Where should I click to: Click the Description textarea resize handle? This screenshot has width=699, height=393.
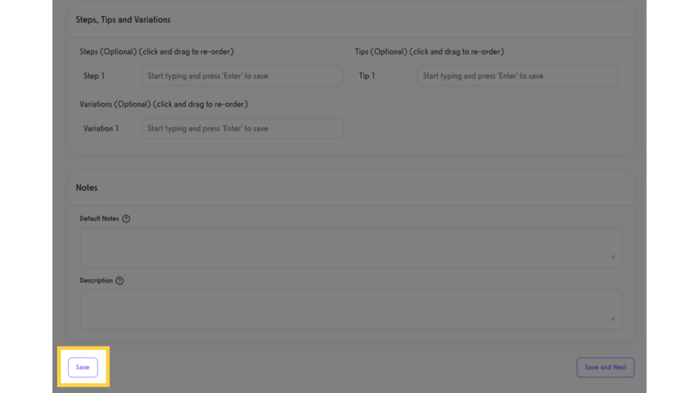613,318
